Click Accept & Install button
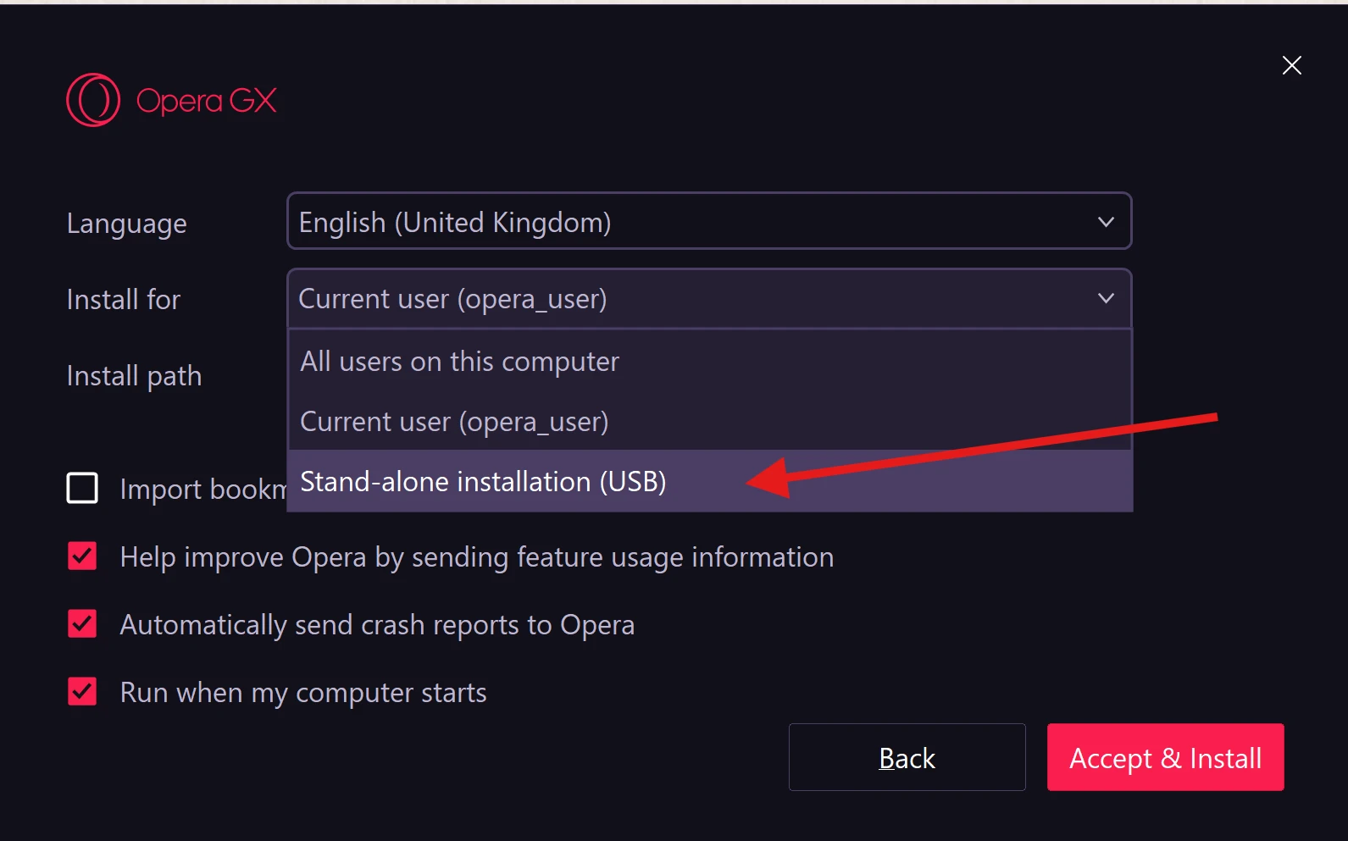Image resolution: width=1348 pixels, height=841 pixels. 1165,757
